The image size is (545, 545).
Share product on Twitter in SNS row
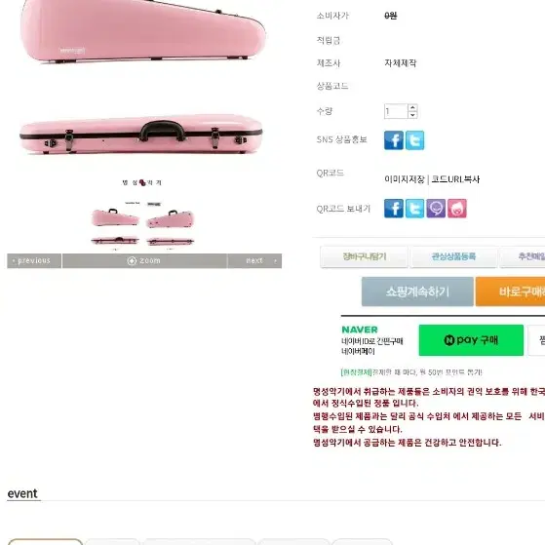pyautogui.click(x=414, y=140)
